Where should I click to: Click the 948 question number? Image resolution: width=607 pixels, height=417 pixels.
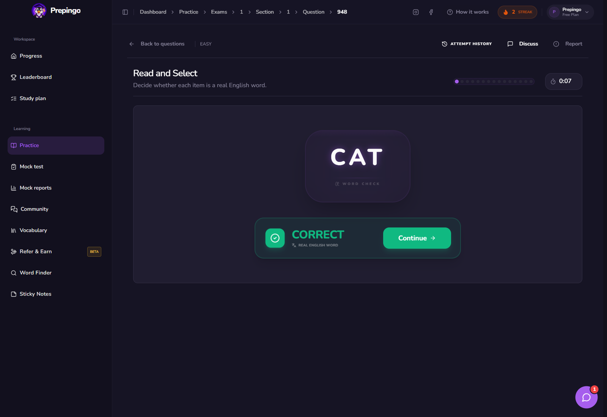[342, 12]
